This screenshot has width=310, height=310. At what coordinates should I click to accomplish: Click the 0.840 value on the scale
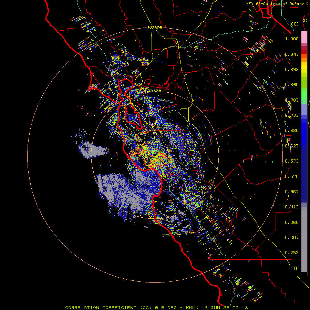point(292,85)
